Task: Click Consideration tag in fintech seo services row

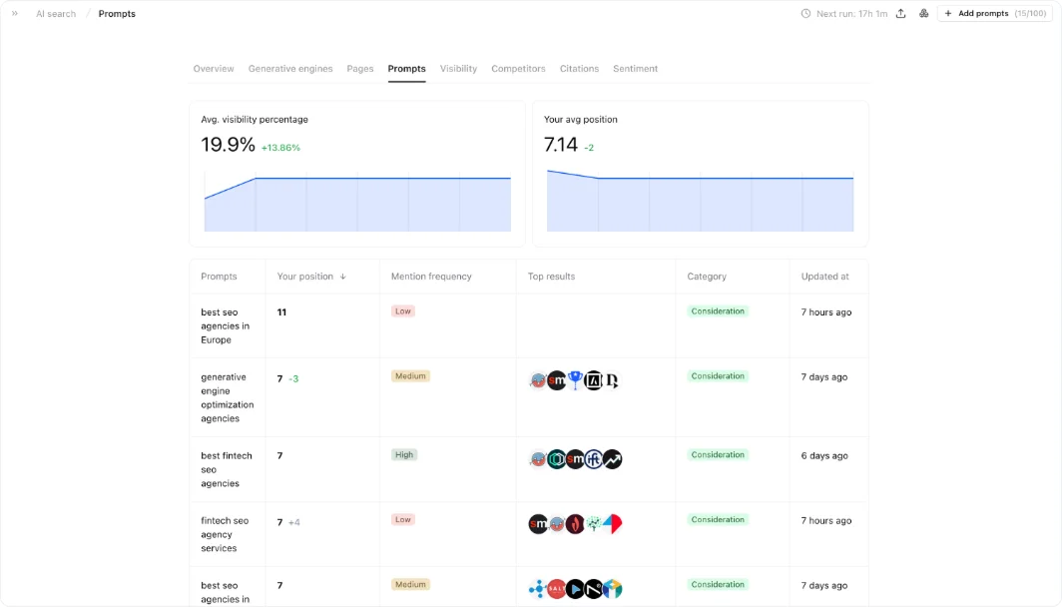Action: [718, 519]
